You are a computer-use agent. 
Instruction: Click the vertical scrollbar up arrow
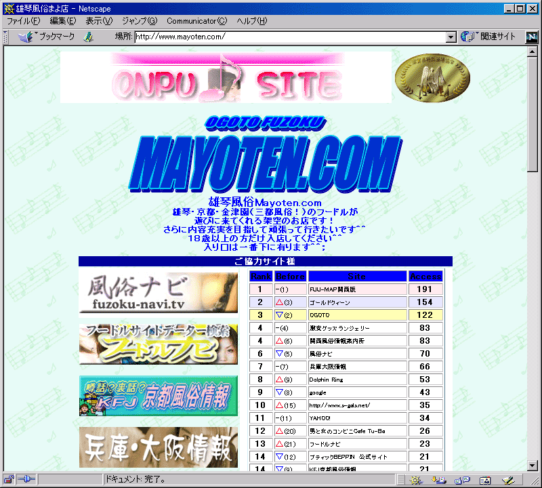click(x=532, y=52)
